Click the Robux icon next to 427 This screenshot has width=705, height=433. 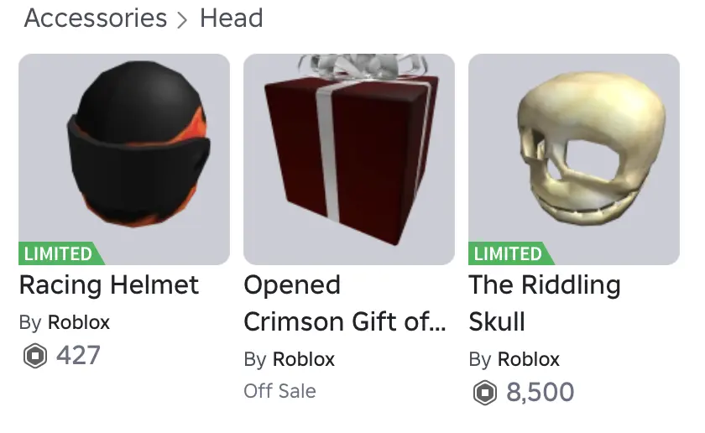coord(34,356)
